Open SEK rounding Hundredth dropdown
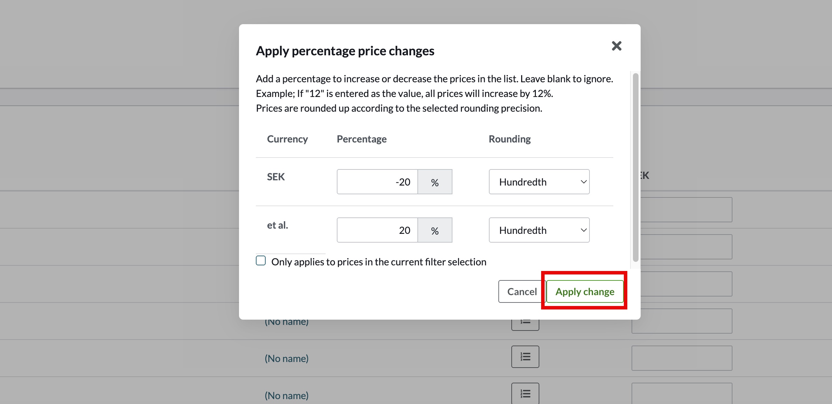 pos(539,182)
